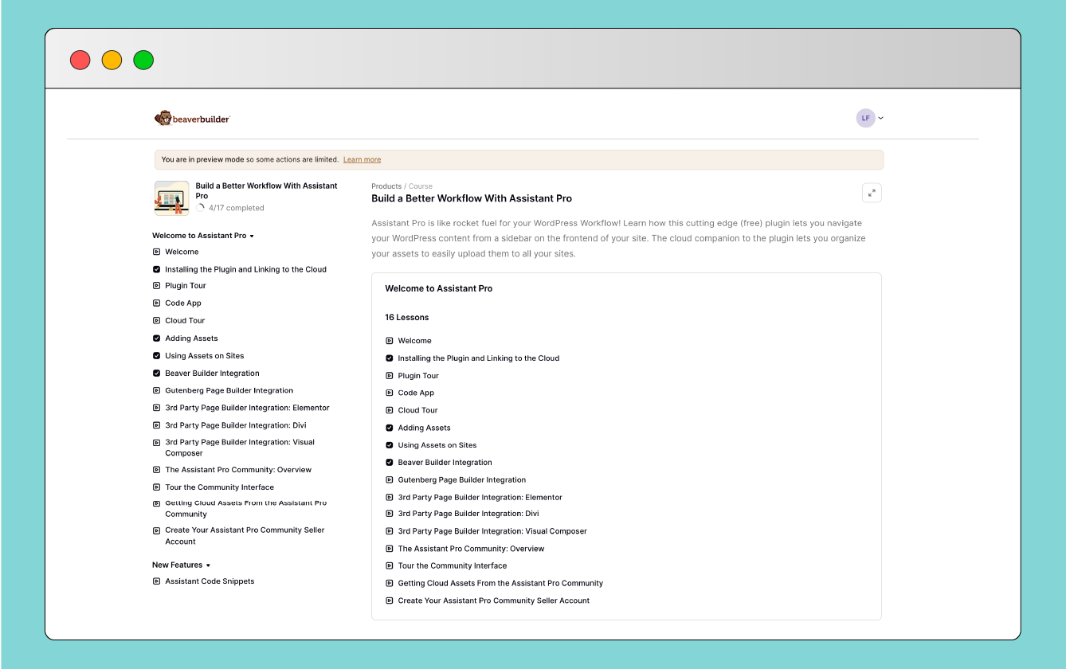Click play icon beside sidebar Welcome lesson
Image resolution: width=1066 pixels, height=669 pixels.
(157, 252)
